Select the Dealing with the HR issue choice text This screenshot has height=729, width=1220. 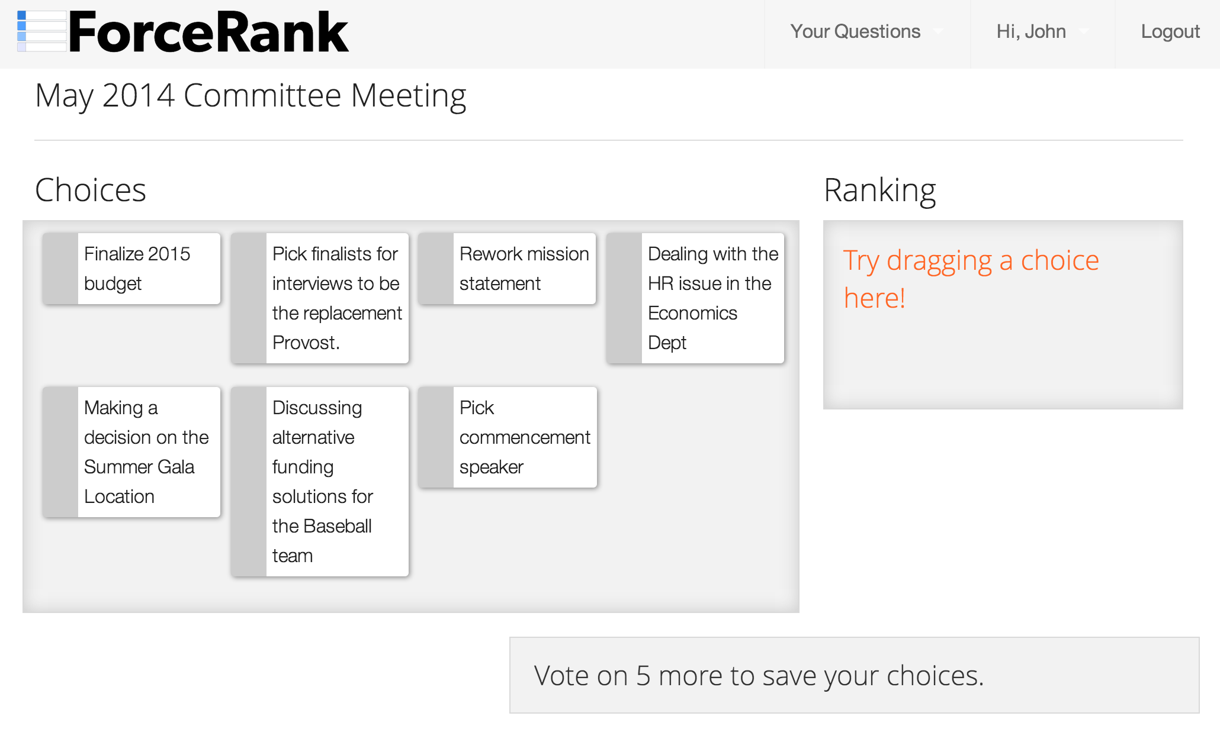click(x=712, y=298)
